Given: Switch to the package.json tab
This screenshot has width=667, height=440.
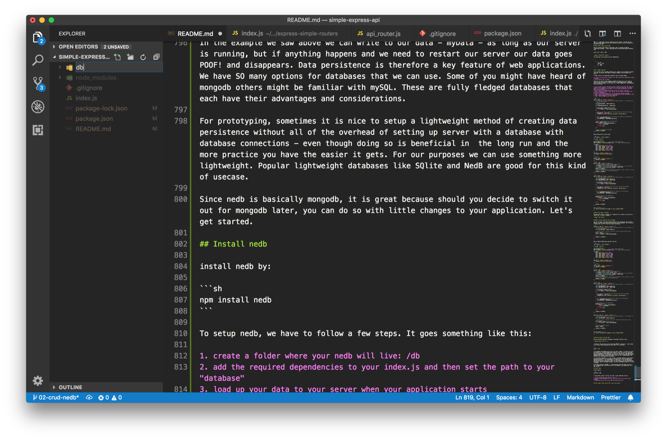Looking at the screenshot, I should pyautogui.click(x=502, y=33).
